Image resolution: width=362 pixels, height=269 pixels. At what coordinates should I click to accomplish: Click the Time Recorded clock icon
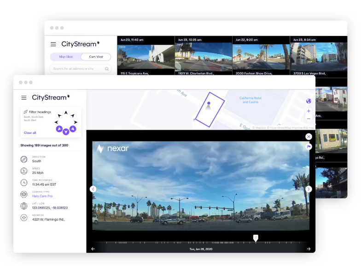coord(24,183)
